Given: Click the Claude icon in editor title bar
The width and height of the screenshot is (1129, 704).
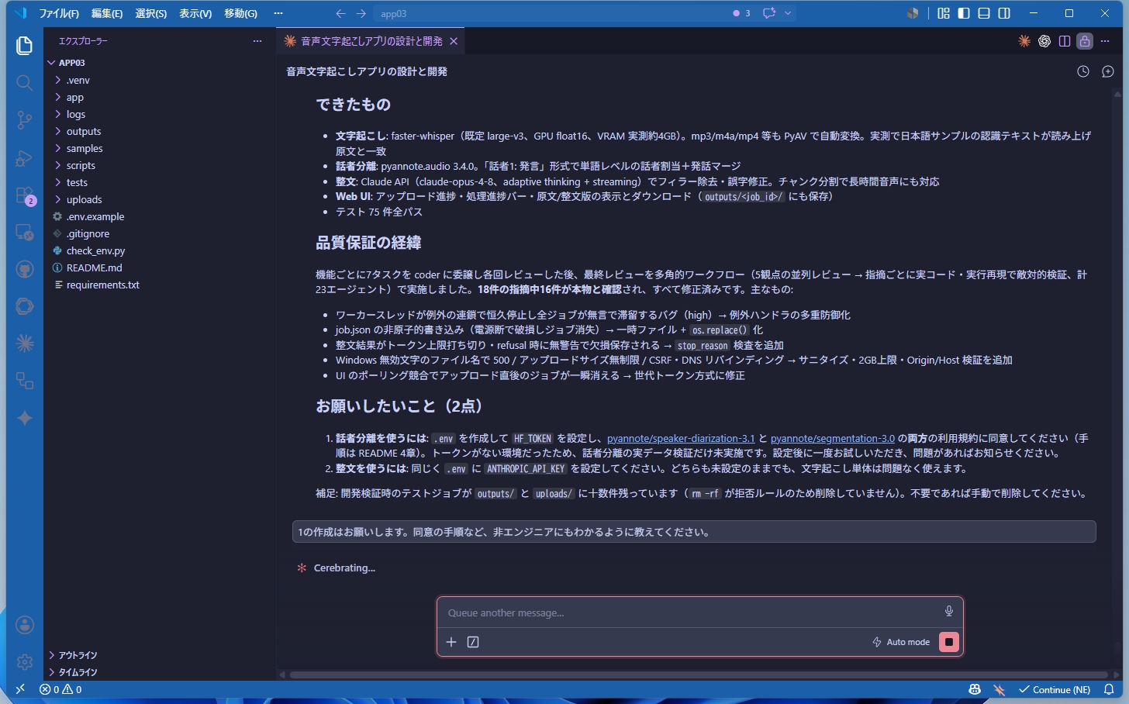Looking at the screenshot, I should pyautogui.click(x=1024, y=41).
